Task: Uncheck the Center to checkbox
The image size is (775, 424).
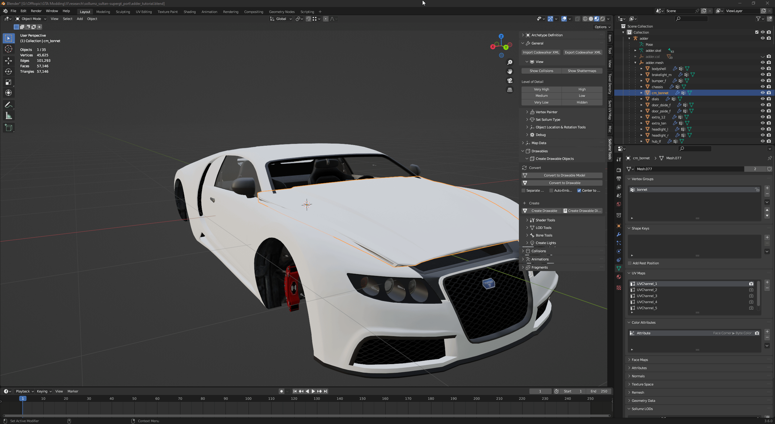Action: [x=579, y=190]
